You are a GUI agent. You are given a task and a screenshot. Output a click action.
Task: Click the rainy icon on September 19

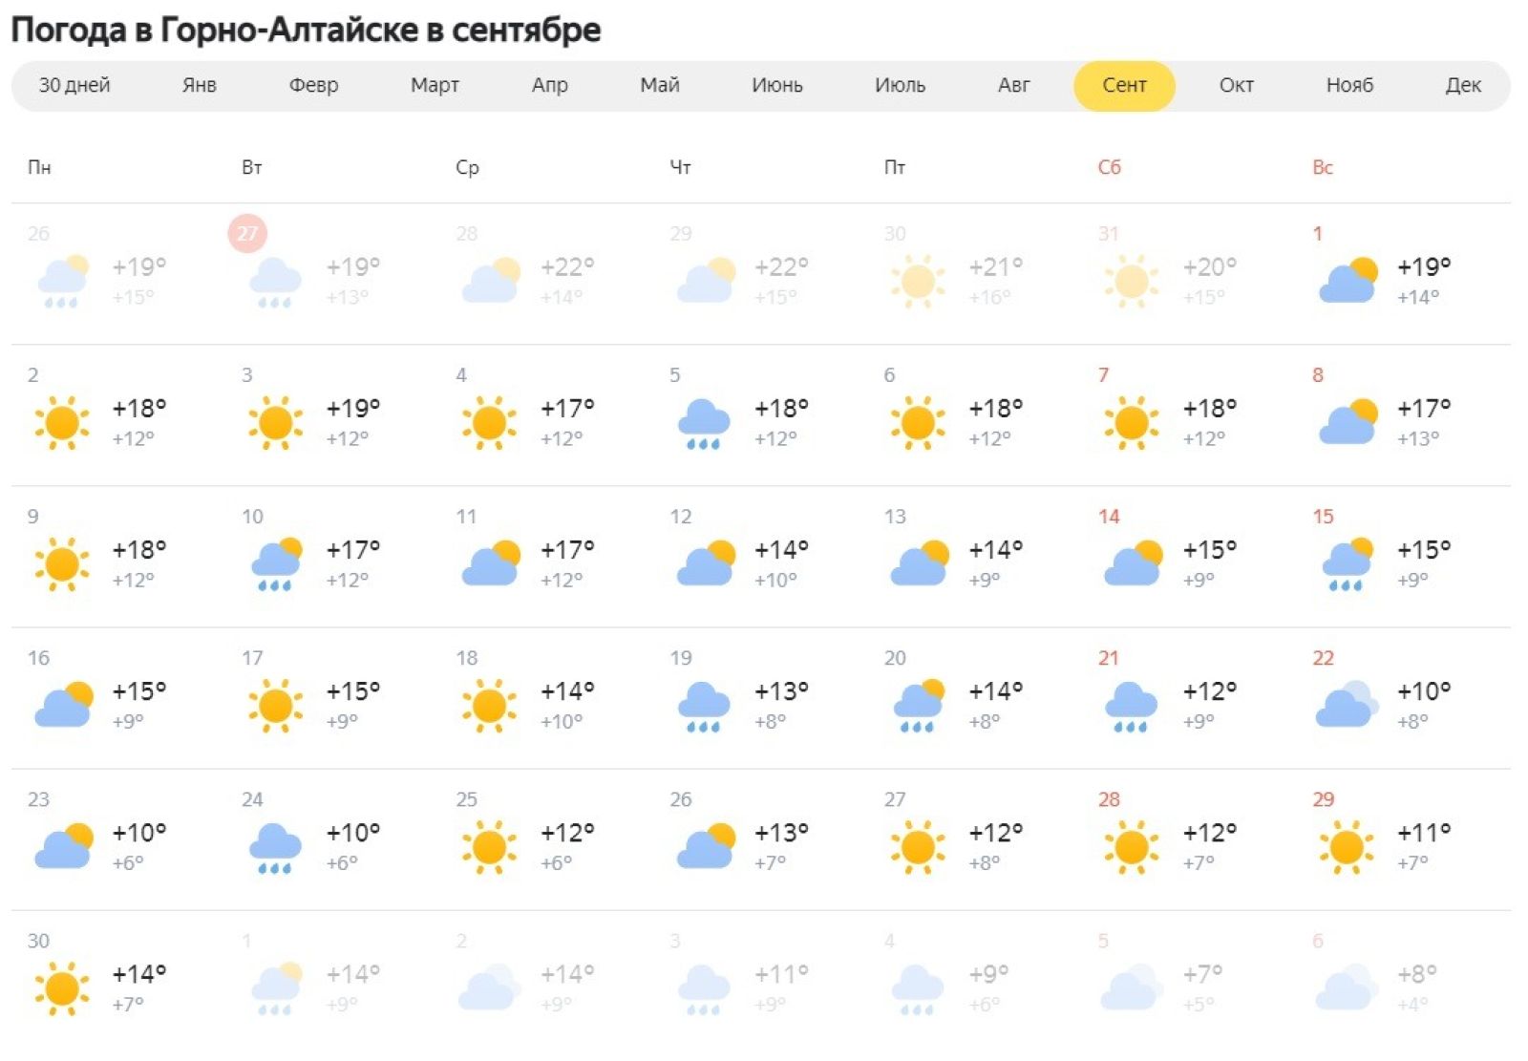pos(704,706)
